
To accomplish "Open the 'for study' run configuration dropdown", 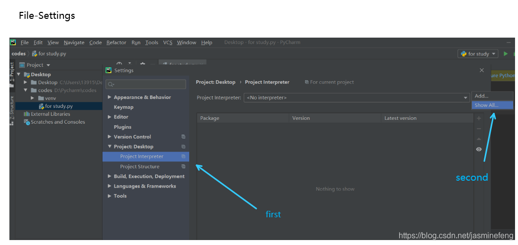I will coord(478,54).
